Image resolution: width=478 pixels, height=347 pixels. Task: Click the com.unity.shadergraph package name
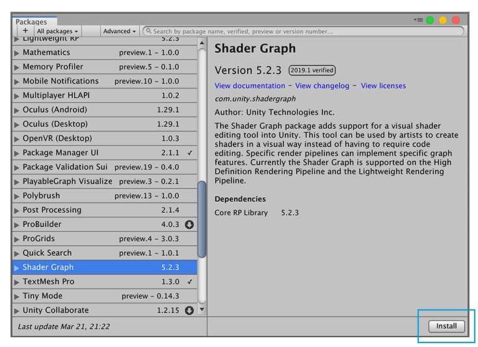255,99
